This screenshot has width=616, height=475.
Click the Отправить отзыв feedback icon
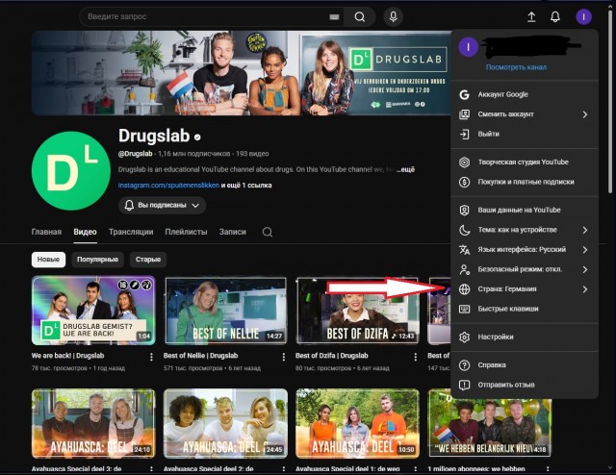click(x=464, y=386)
